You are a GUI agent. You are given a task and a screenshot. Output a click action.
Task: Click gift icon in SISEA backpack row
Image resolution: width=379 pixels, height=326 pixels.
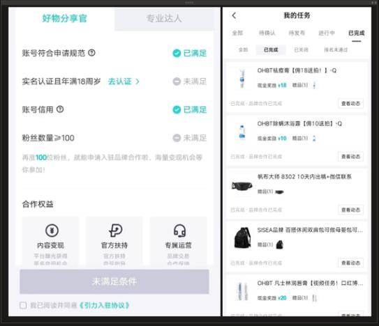280,244
